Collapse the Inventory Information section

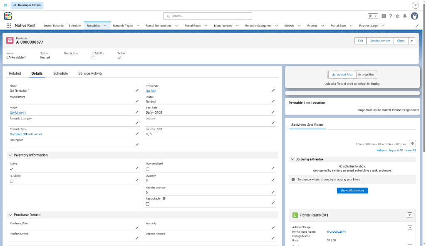(x=10, y=155)
